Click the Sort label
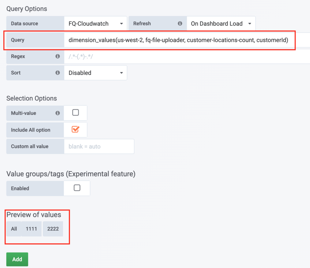Image resolution: width=310 pixels, height=268 pixels. tap(16, 73)
